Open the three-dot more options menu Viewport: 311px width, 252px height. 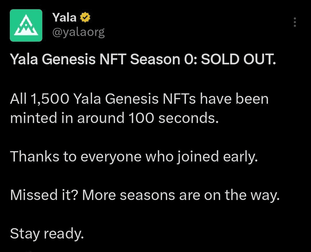pos(295,22)
